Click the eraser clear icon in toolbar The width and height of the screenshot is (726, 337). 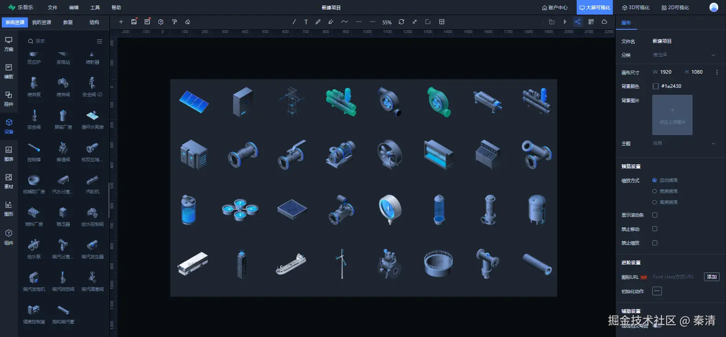[x=187, y=22]
